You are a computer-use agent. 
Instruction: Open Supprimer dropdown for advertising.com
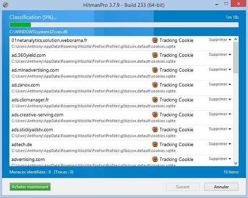click(x=220, y=159)
